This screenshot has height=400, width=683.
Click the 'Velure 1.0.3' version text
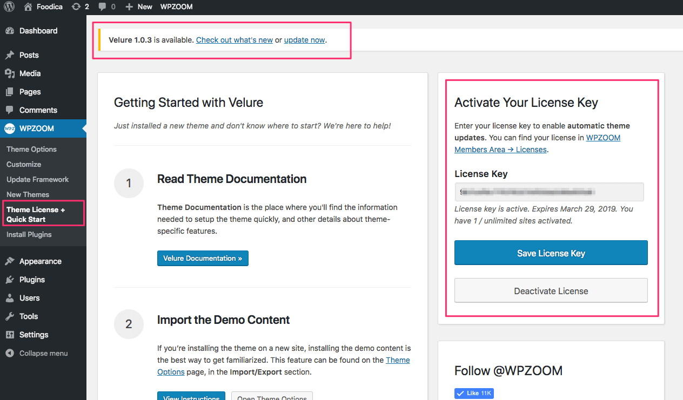pos(130,40)
